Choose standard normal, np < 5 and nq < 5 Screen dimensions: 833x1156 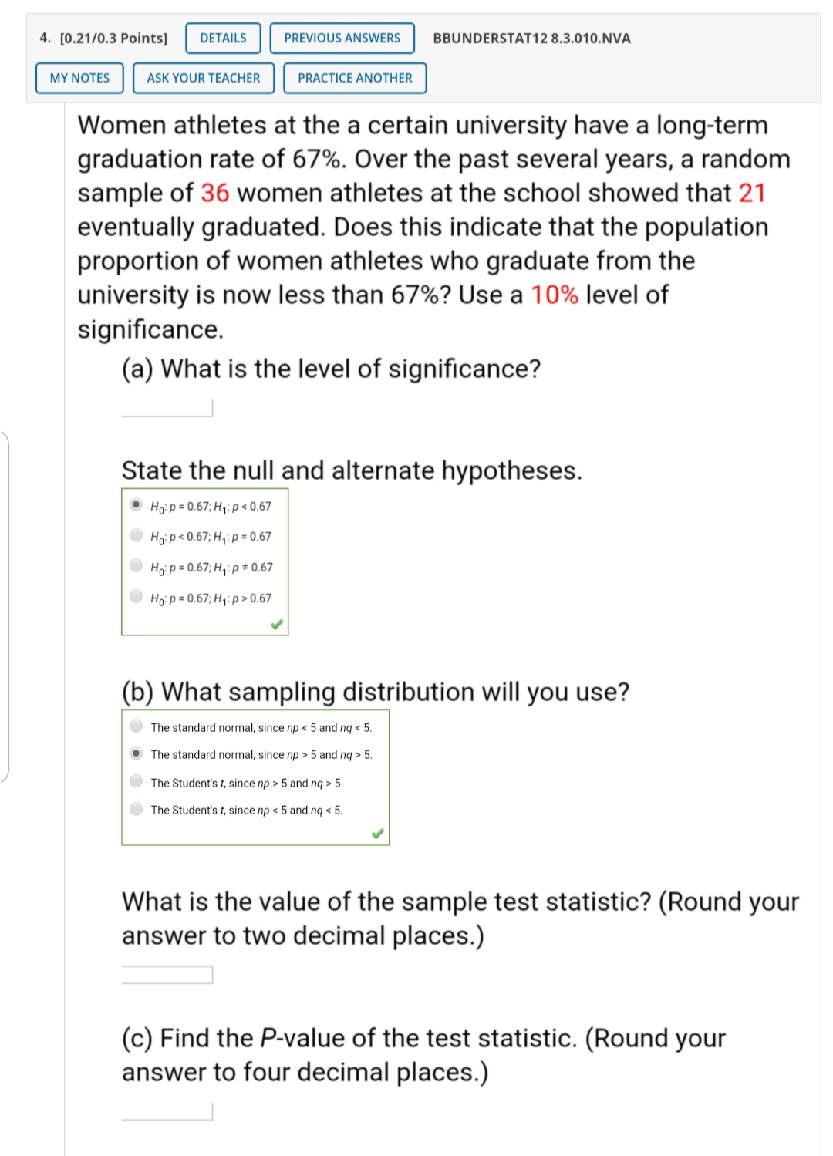click(x=137, y=726)
